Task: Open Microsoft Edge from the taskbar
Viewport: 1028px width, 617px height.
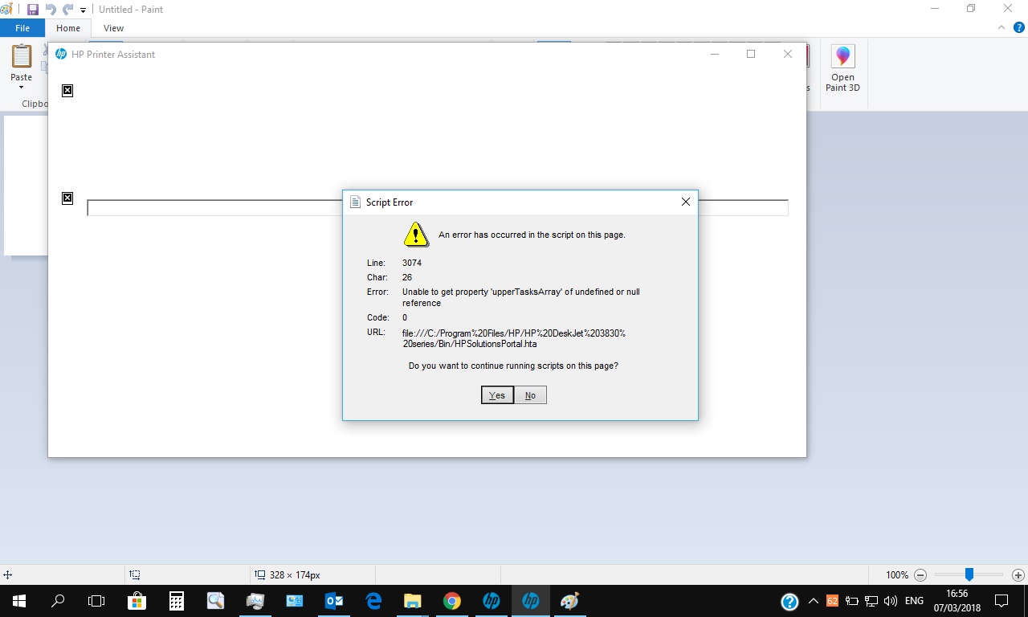Action: (x=373, y=601)
